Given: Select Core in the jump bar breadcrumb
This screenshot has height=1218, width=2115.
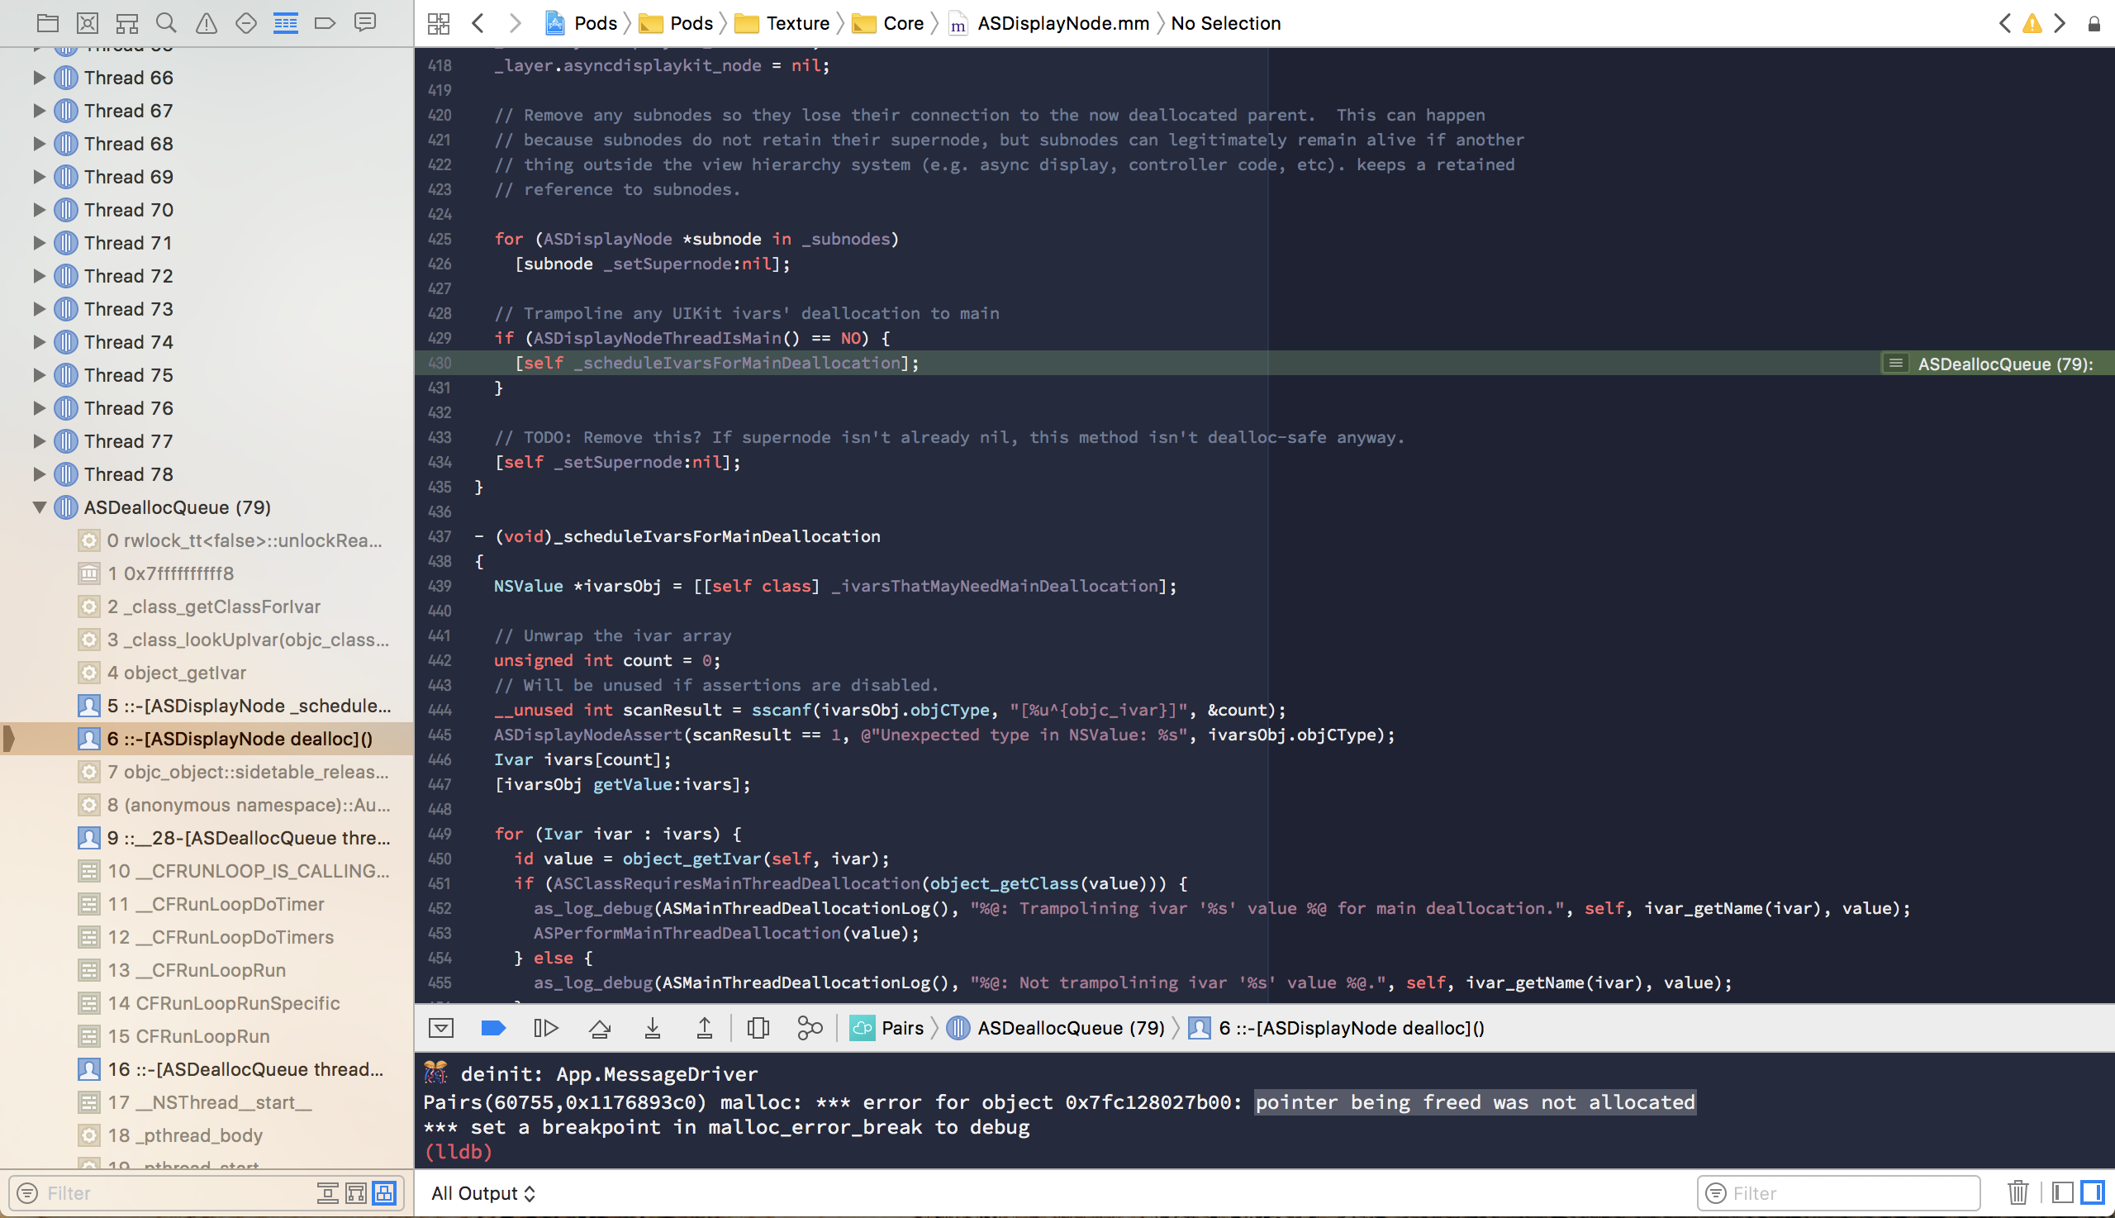Looking at the screenshot, I should pyautogui.click(x=901, y=22).
